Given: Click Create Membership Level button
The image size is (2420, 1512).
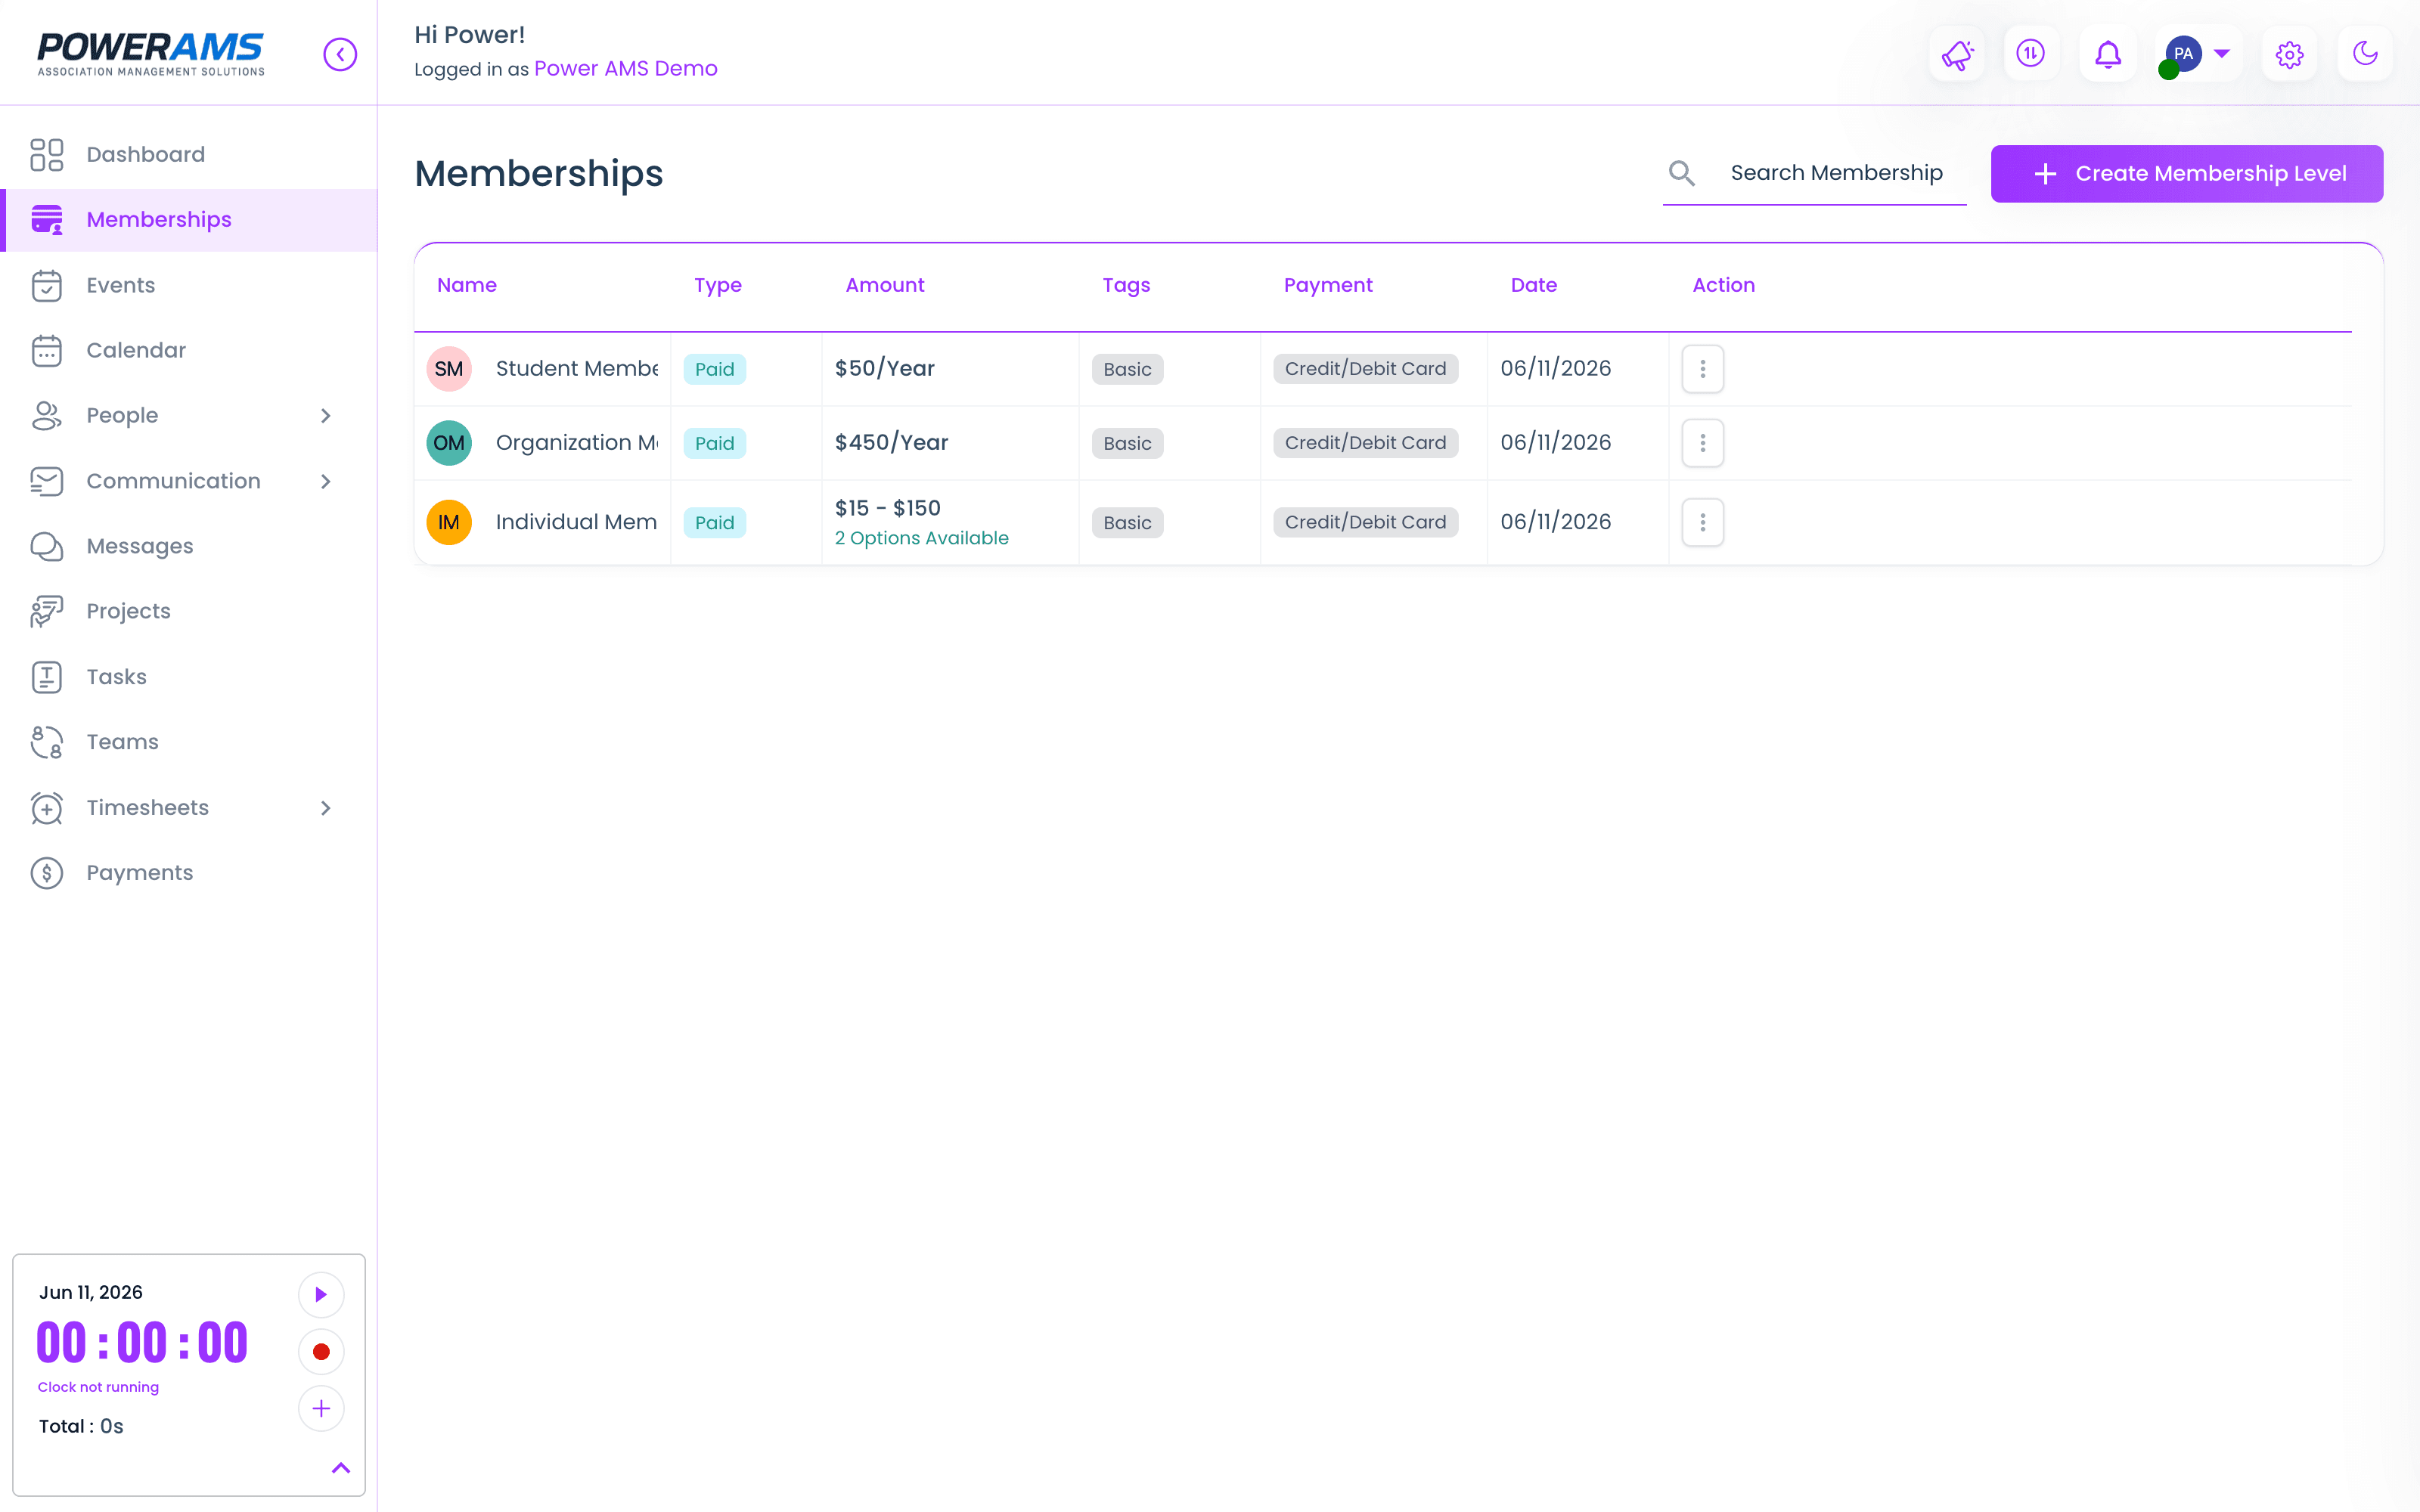Looking at the screenshot, I should pyautogui.click(x=2186, y=174).
